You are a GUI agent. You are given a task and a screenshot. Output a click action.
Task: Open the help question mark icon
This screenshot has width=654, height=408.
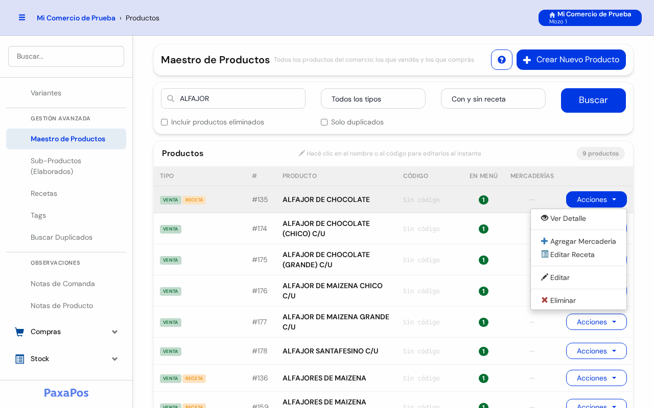pos(502,60)
